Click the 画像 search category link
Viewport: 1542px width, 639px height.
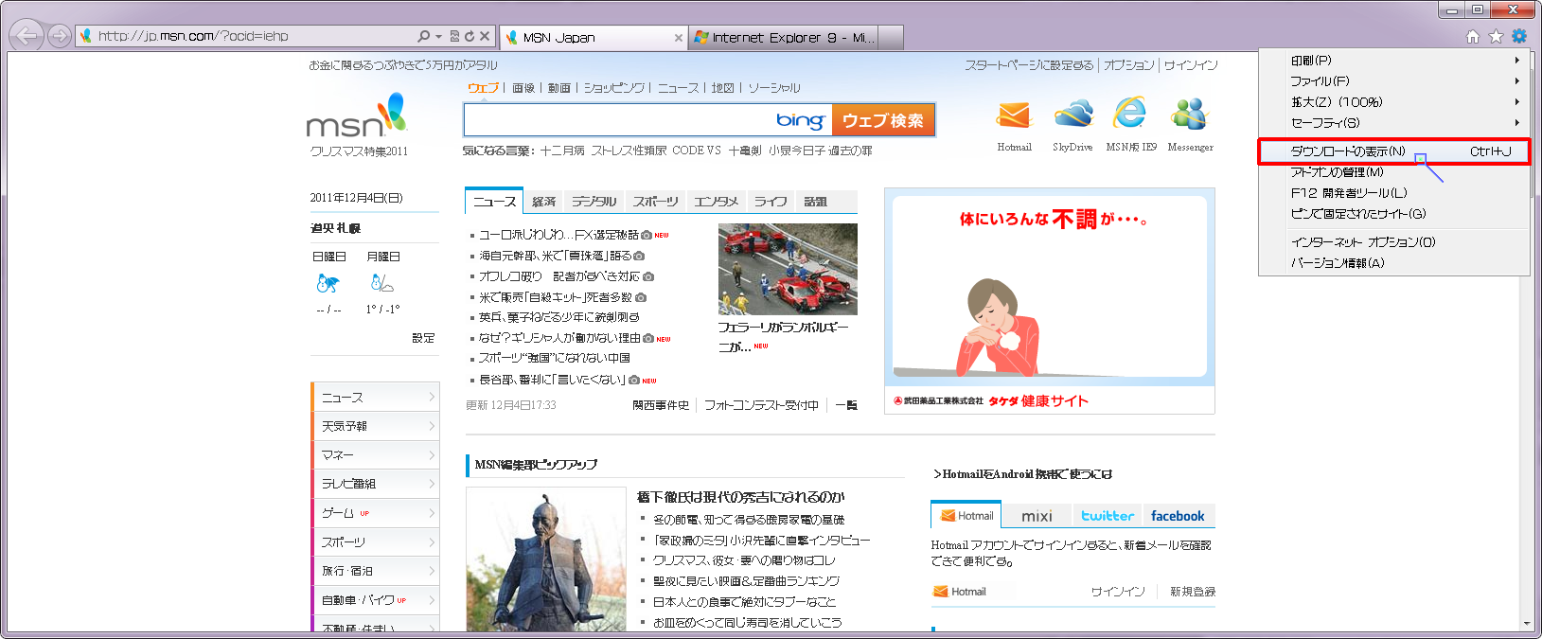click(x=523, y=88)
